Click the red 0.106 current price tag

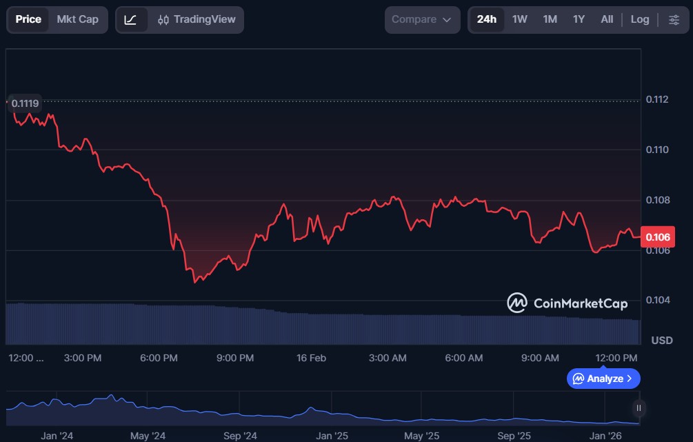pos(657,237)
